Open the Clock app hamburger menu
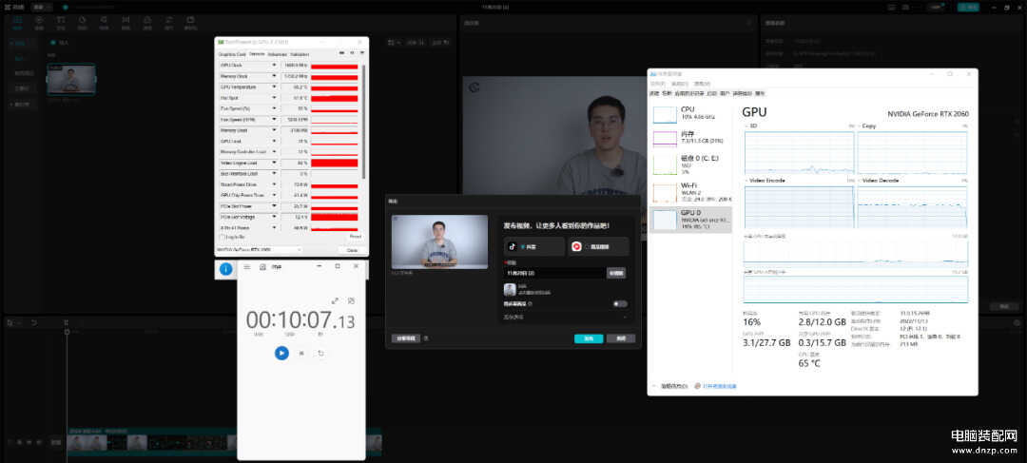The image size is (1027, 463). point(247,266)
